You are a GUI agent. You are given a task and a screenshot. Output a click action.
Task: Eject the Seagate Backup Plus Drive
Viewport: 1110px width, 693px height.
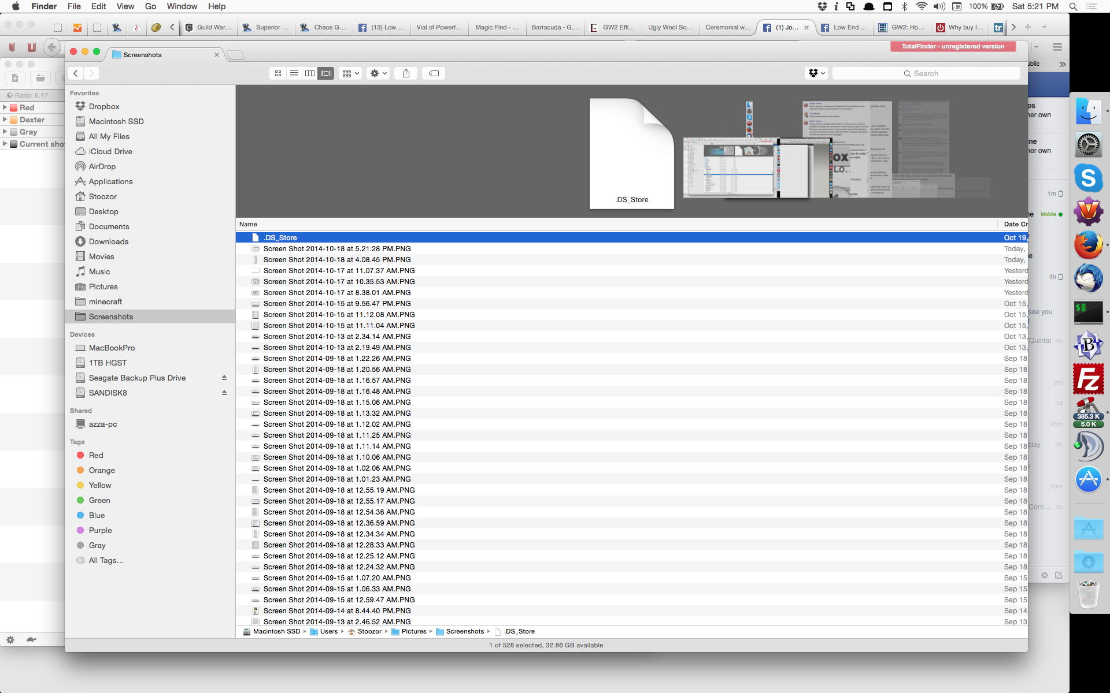pos(224,378)
